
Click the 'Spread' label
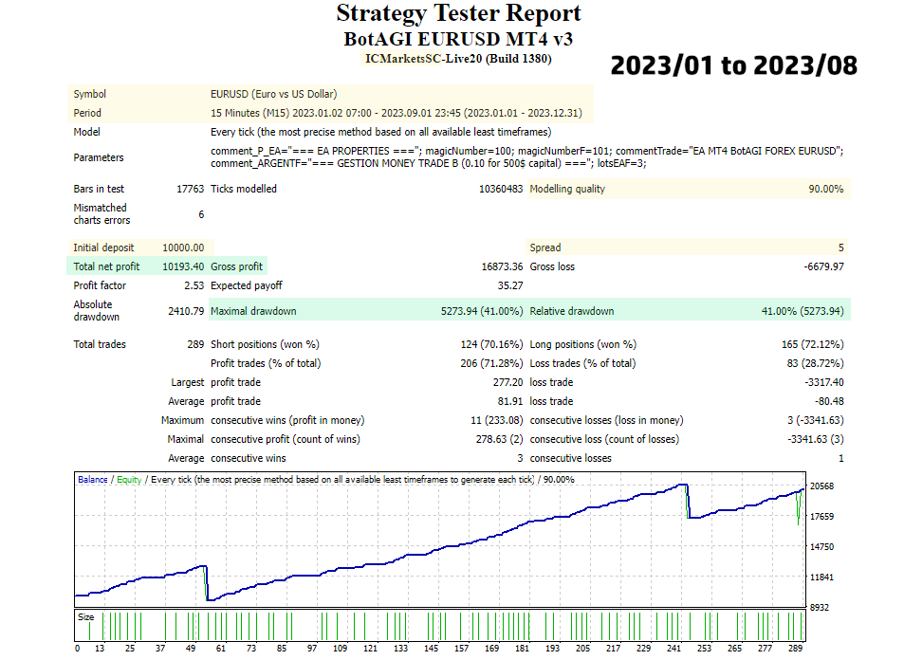tap(545, 247)
